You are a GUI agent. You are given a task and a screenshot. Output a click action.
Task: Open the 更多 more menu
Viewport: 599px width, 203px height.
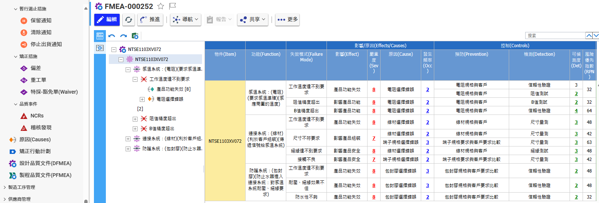[x=287, y=19]
